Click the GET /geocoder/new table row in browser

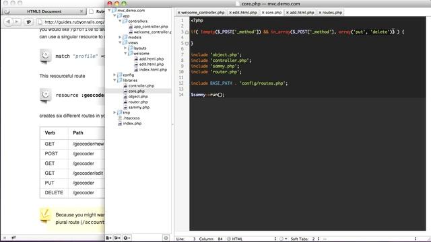tap(73, 144)
